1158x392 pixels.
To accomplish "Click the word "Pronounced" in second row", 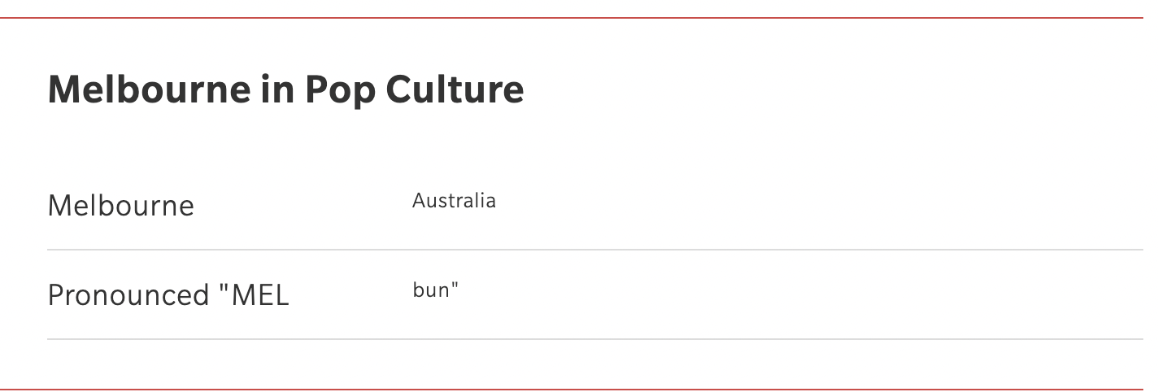I will coord(129,295).
